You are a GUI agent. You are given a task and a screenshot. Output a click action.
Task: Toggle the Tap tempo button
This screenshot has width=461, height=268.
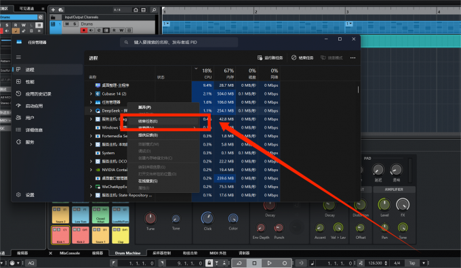[x=412, y=263]
